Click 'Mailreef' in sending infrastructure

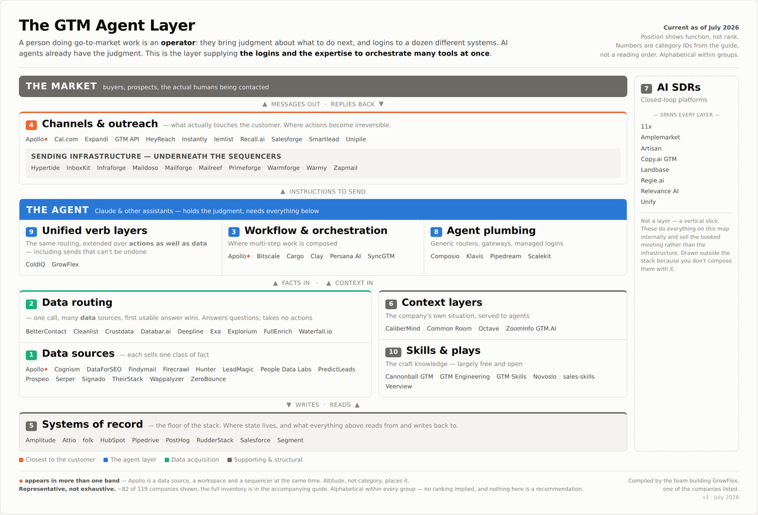(210, 169)
